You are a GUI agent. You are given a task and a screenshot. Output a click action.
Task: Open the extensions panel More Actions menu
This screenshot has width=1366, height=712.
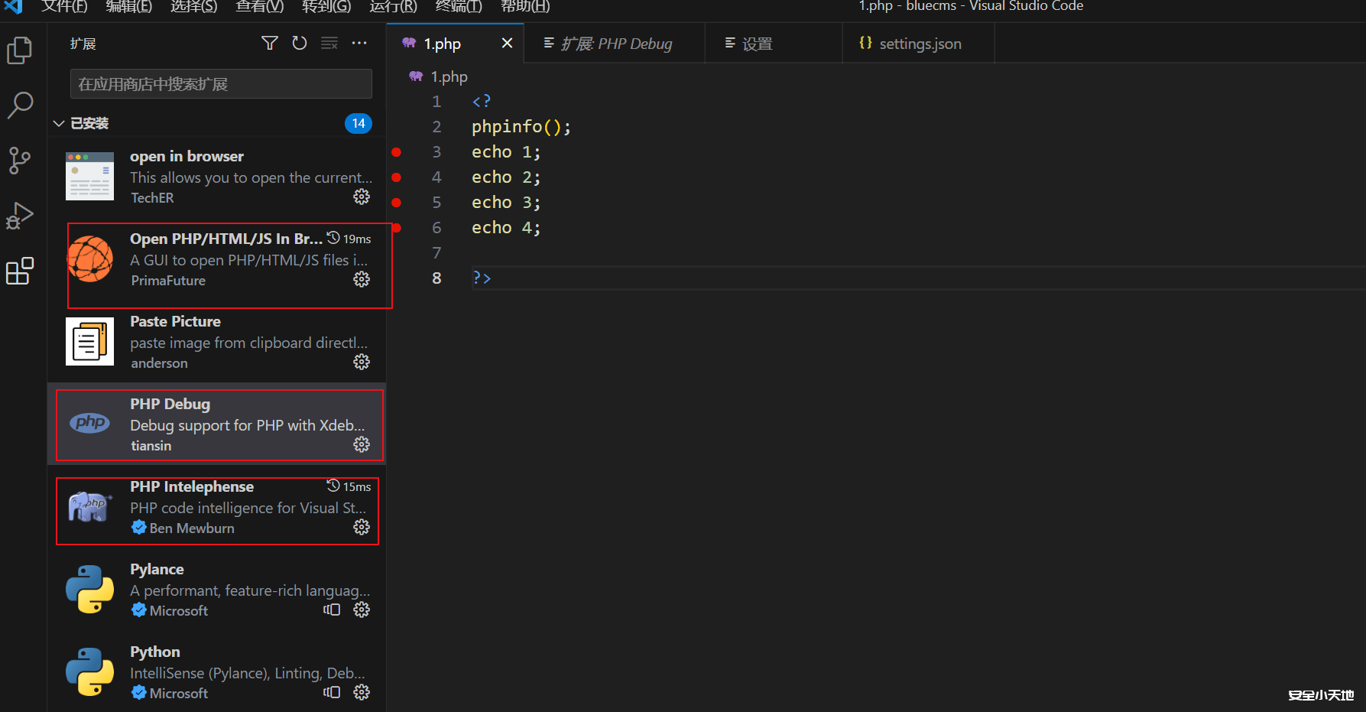pyautogui.click(x=359, y=43)
